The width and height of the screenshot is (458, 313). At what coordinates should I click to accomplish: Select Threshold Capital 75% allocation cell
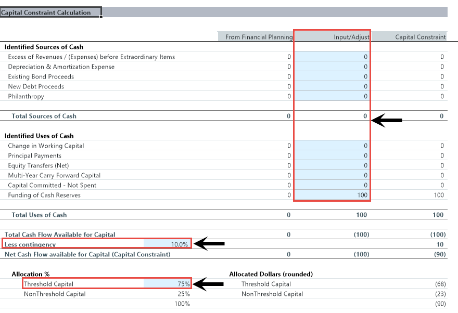pos(167,284)
